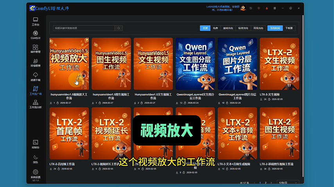This screenshot has height=187, width=334.
Task: Select the 全部 filter tab
Action: pyautogui.click(x=205, y=28)
